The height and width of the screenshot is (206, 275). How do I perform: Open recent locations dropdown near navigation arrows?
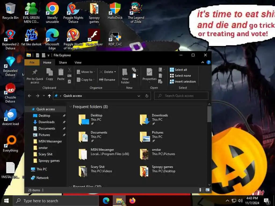point(44,96)
